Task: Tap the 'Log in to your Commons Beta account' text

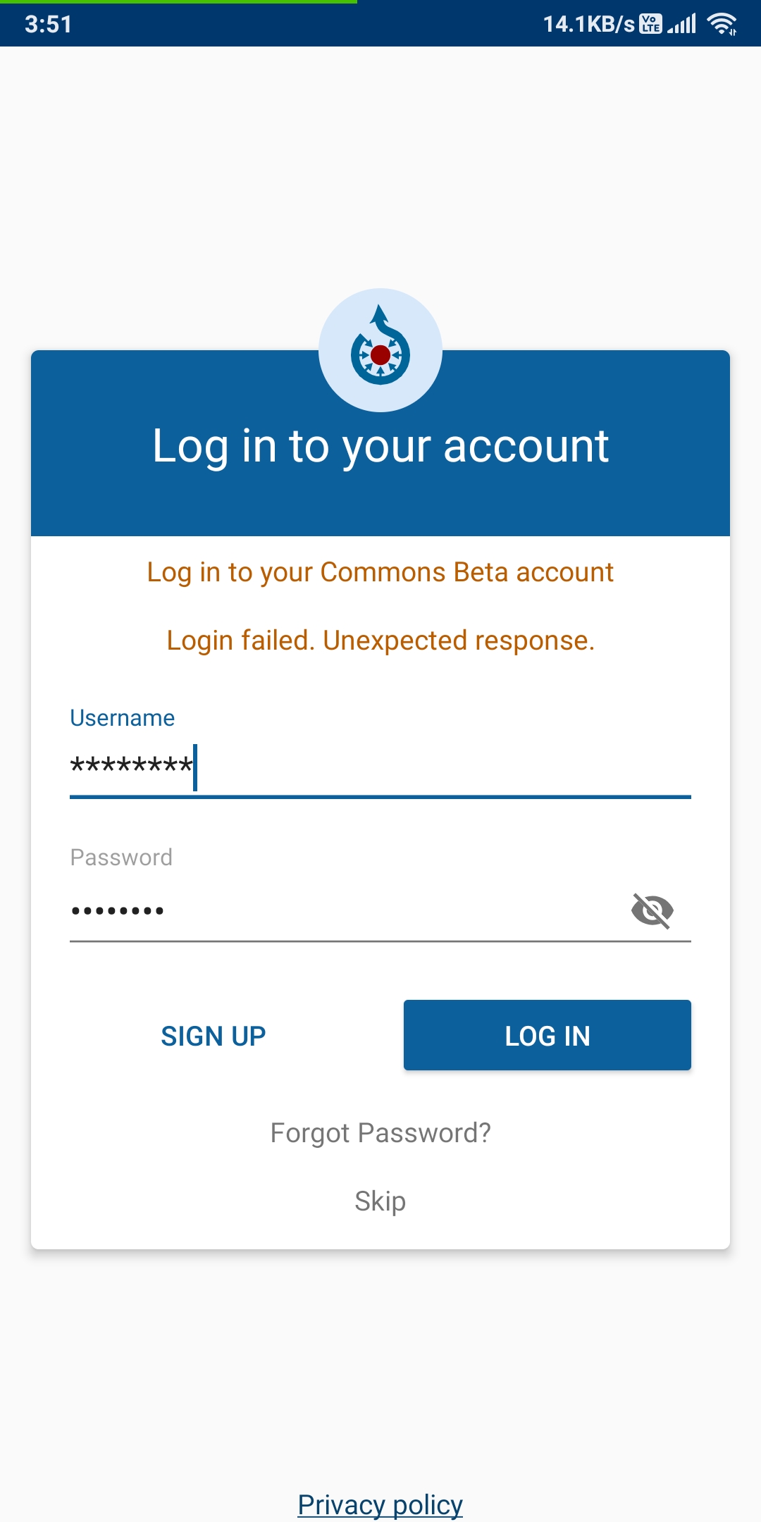Action: (380, 572)
